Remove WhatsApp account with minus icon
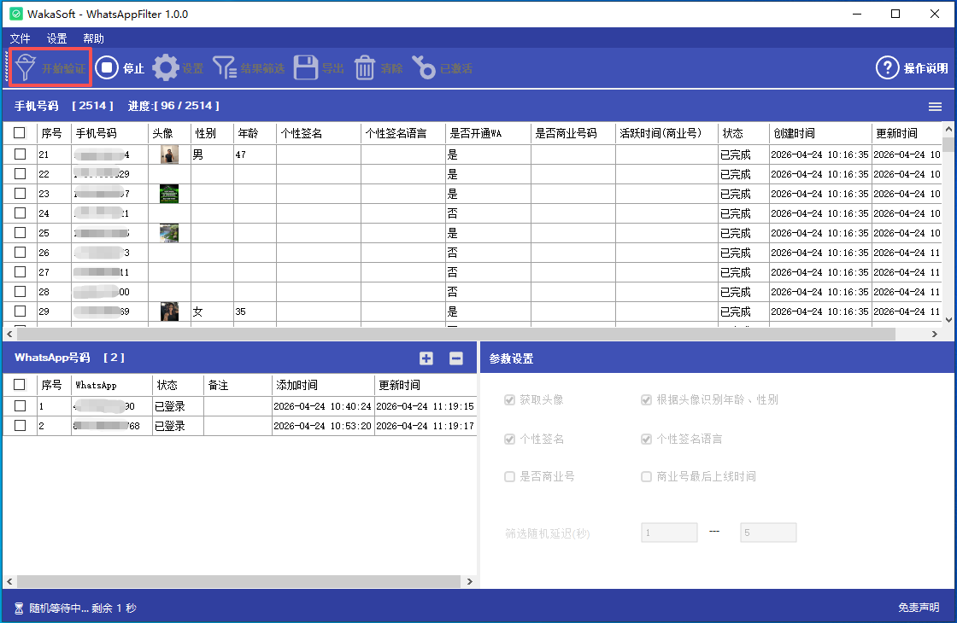Screen dimensions: 957x623 pyautogui.click(x=456, y=358)
